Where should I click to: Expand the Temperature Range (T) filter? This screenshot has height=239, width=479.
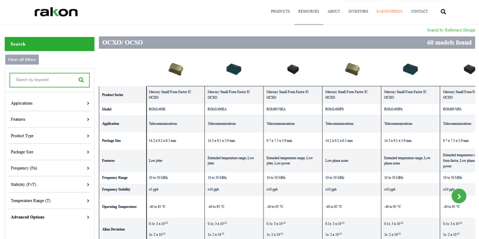pyautogui.click(x=50, y=201)
